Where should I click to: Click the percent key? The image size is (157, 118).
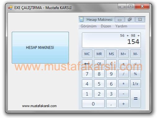click(136, 74)
